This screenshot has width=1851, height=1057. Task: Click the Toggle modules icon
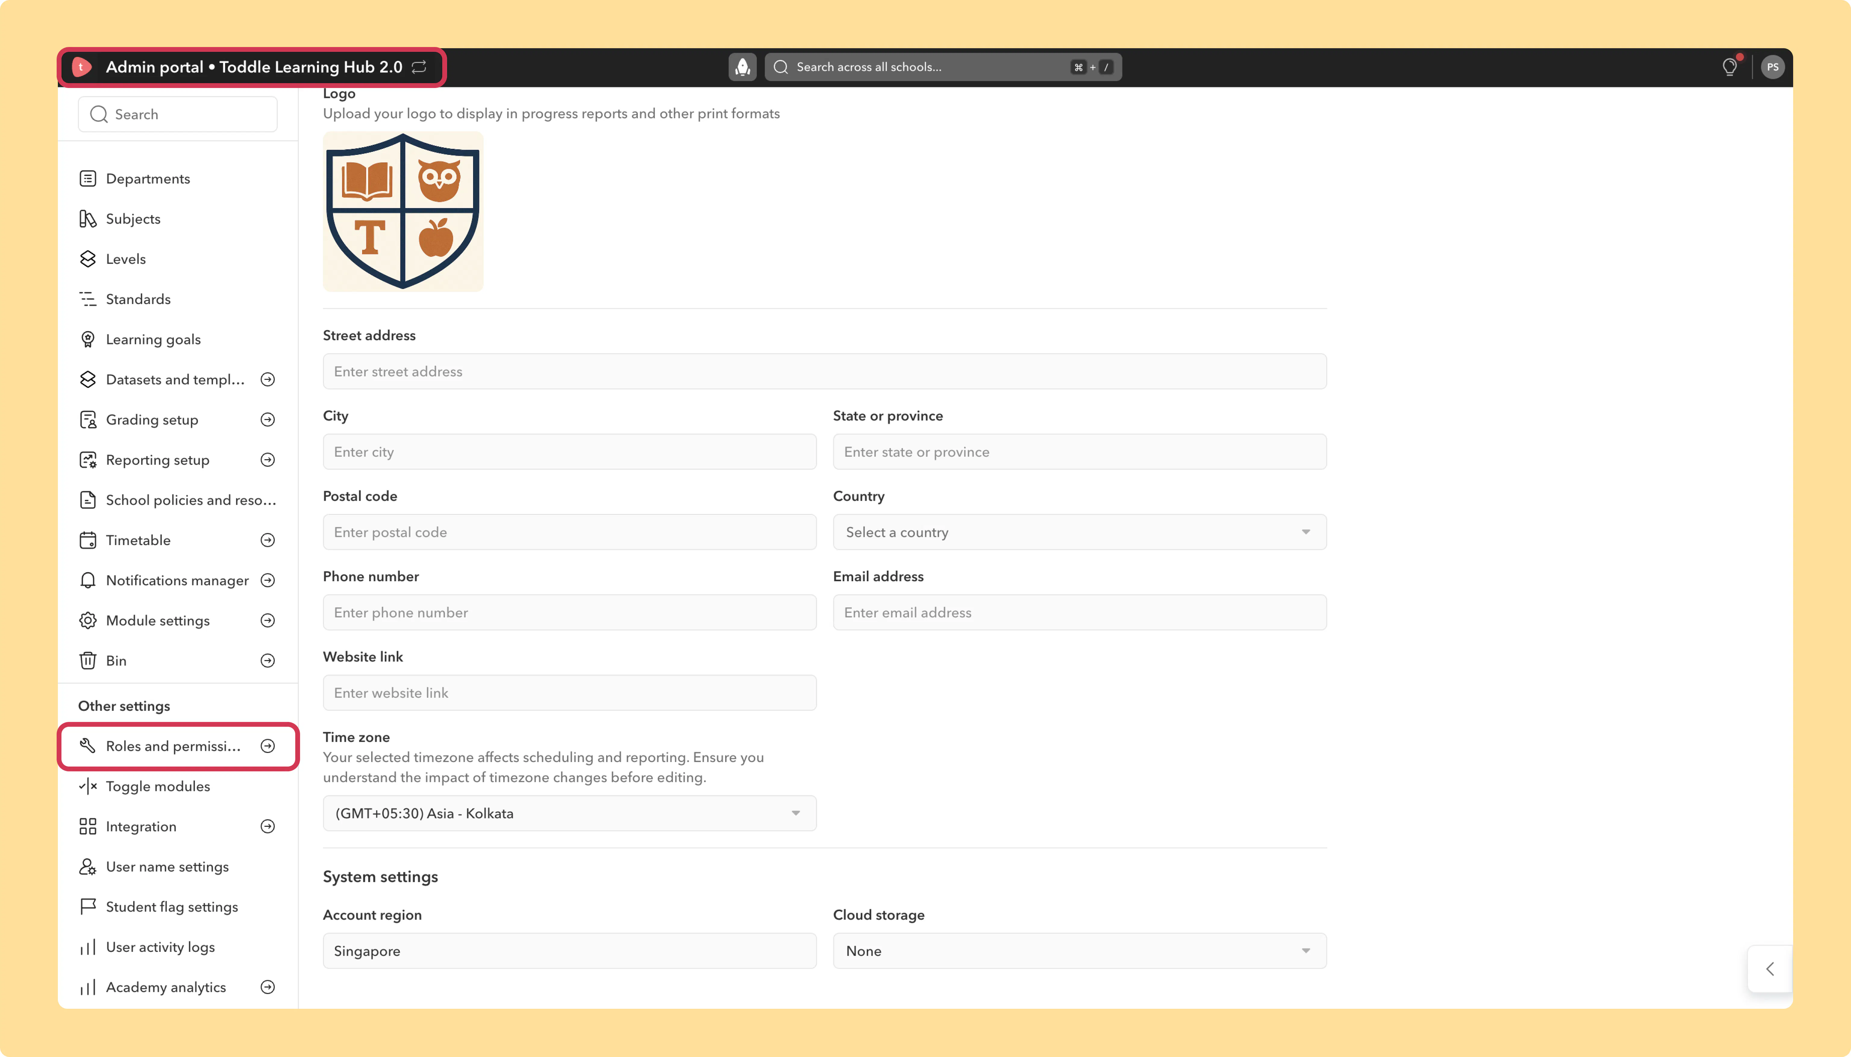pyautogui.click(x=88, y=786)
